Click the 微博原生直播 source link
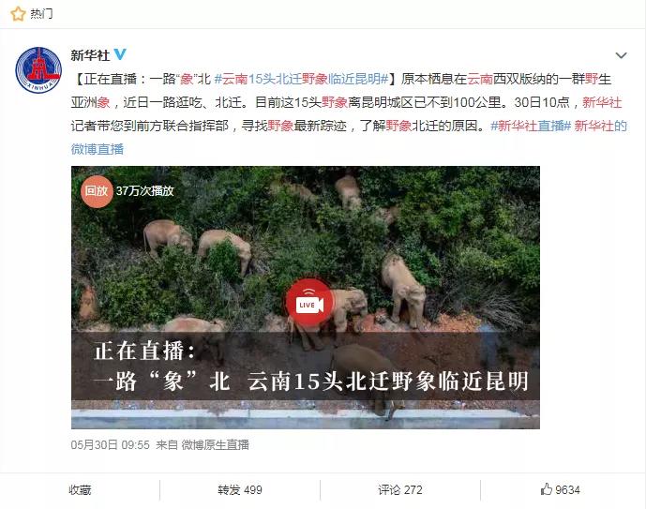The height and width of the screenshot is (509, 646). pyautogui.click(x=215, y=444)
